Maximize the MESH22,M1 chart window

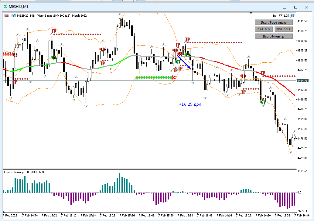(x=295, y=7)
